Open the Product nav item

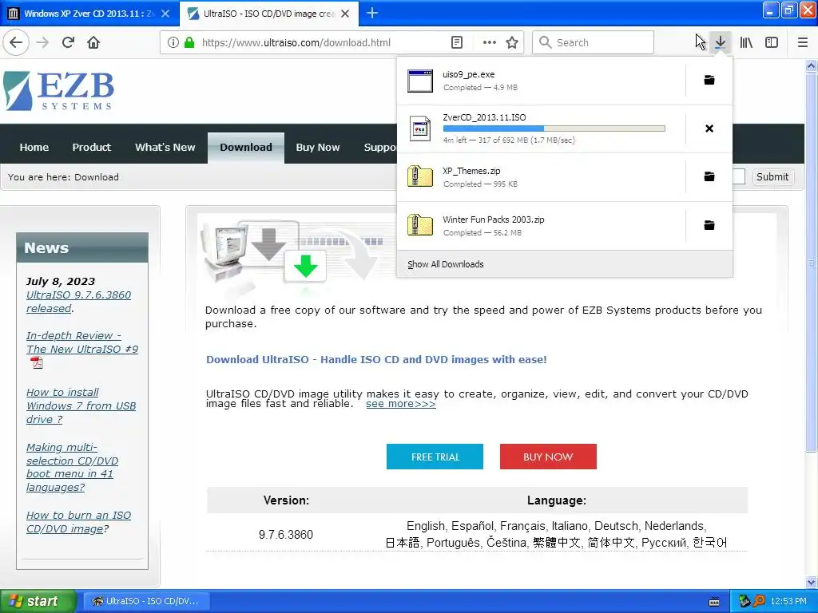pyautogui.click(x=91, y=147)
